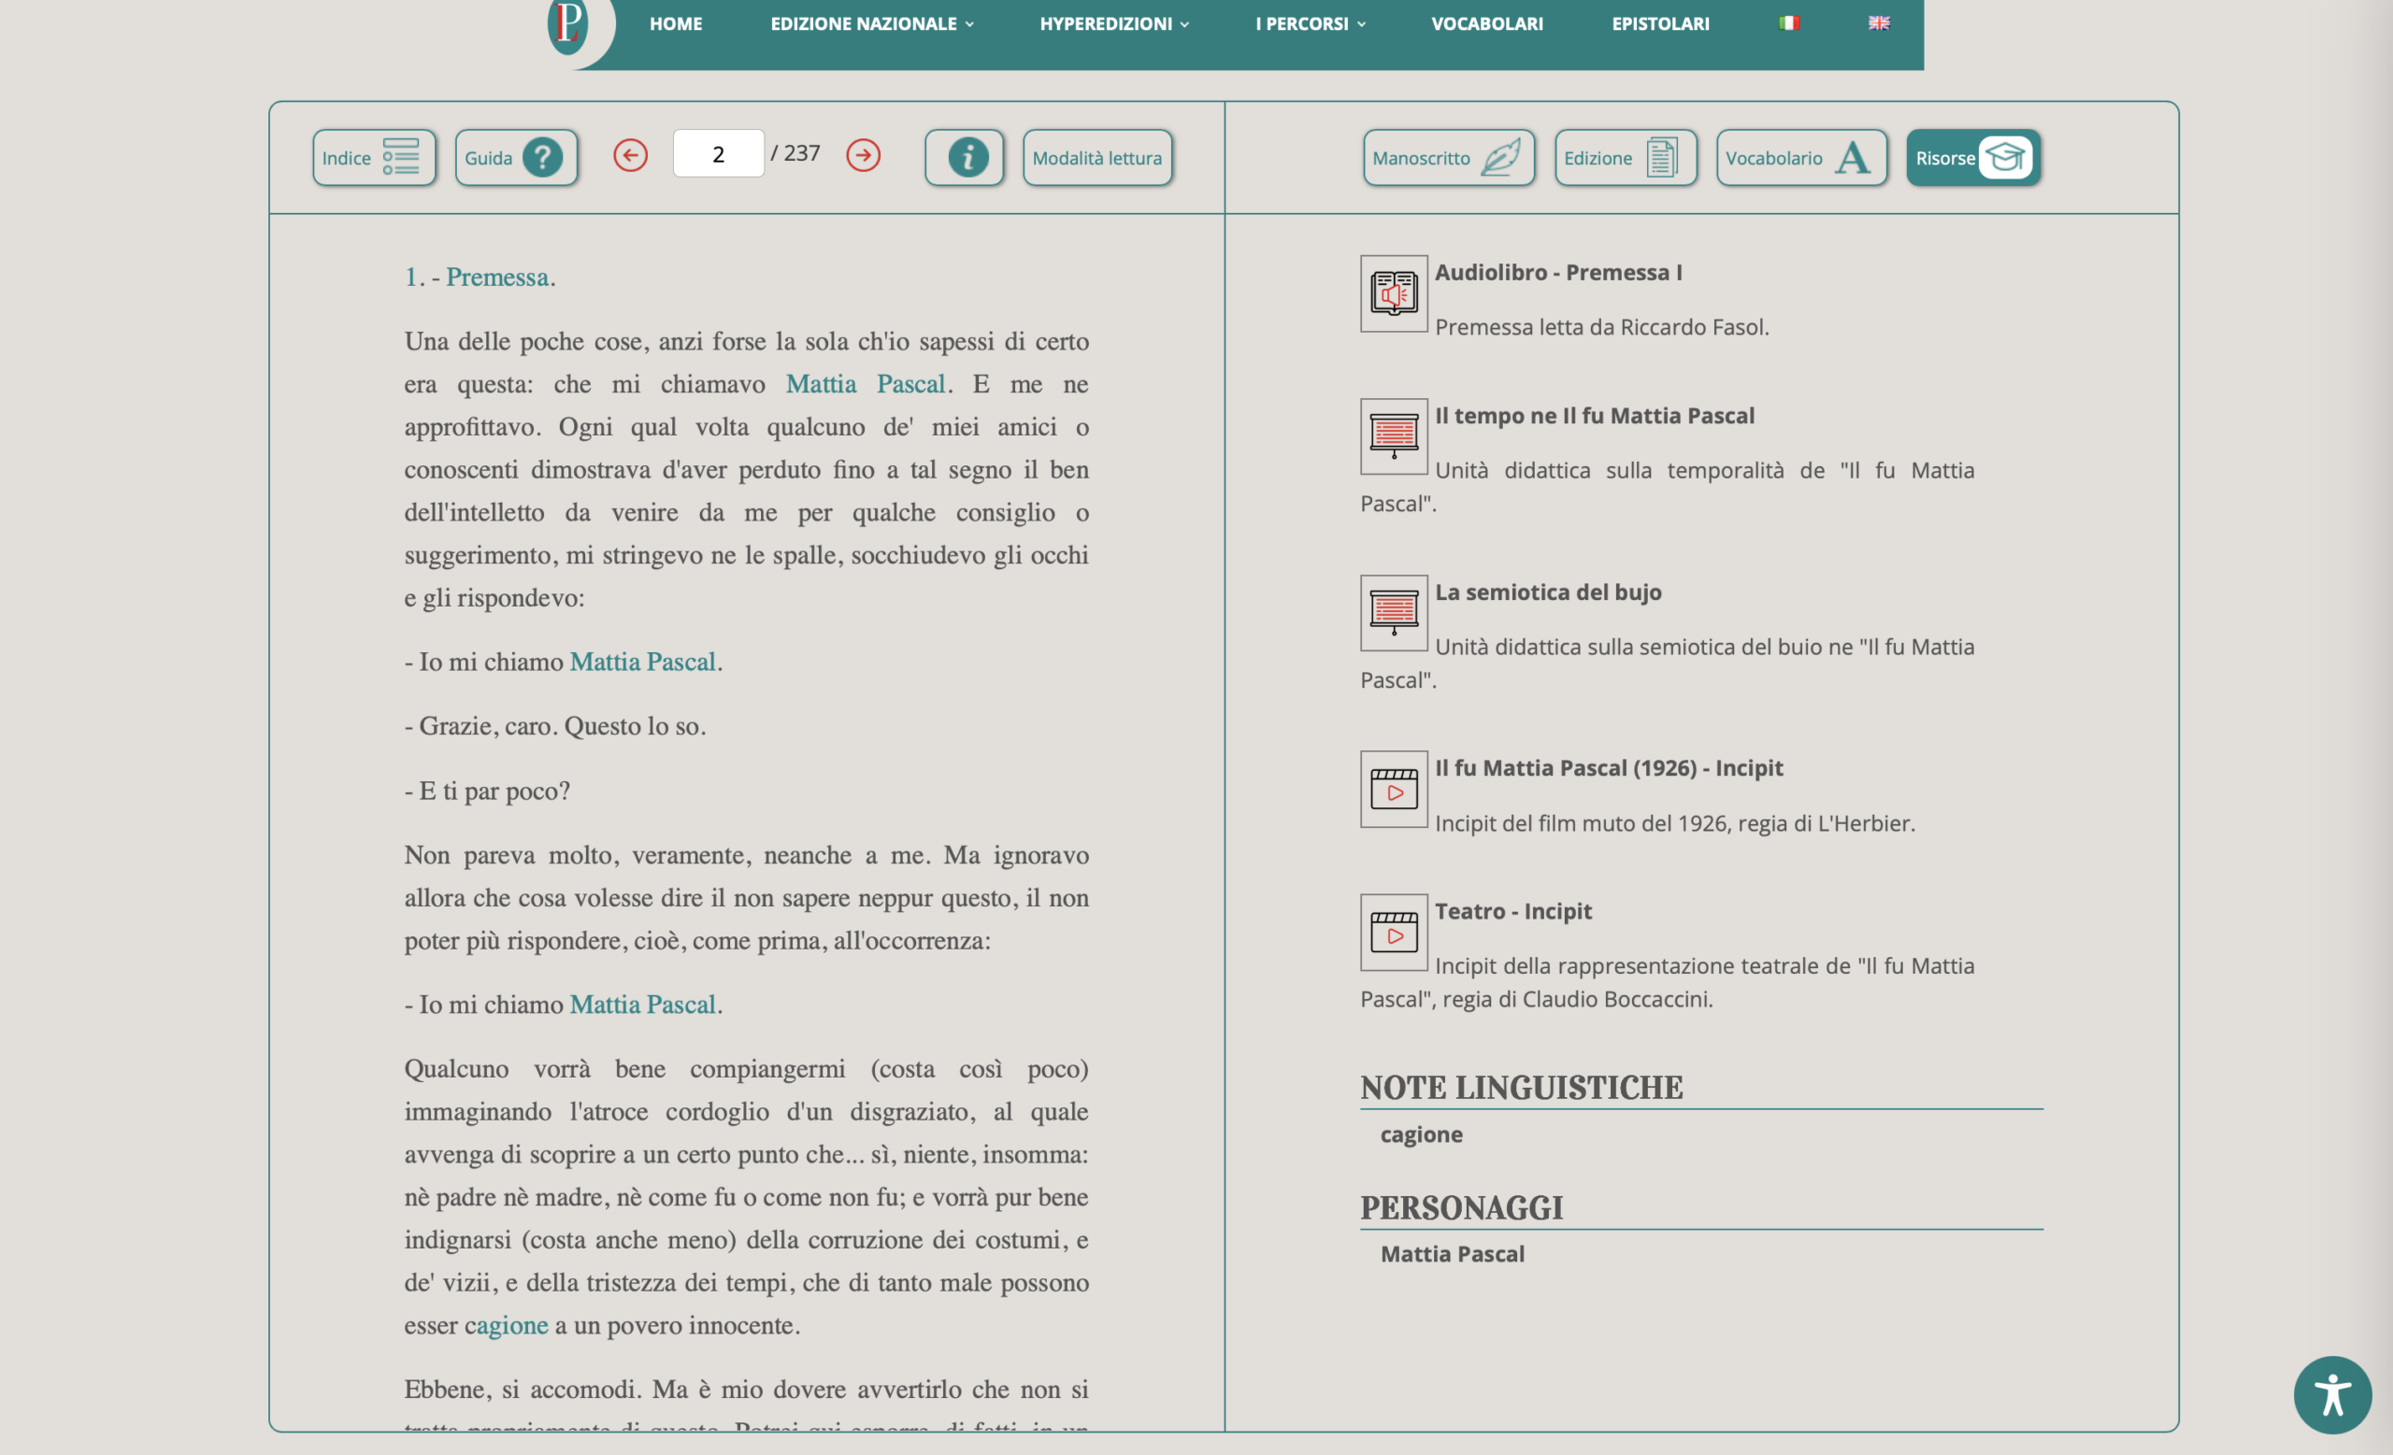Screen dimensions: 2393x1455
Task: Switch site language to Italian flag
Action: click(x=1789, y=23)
